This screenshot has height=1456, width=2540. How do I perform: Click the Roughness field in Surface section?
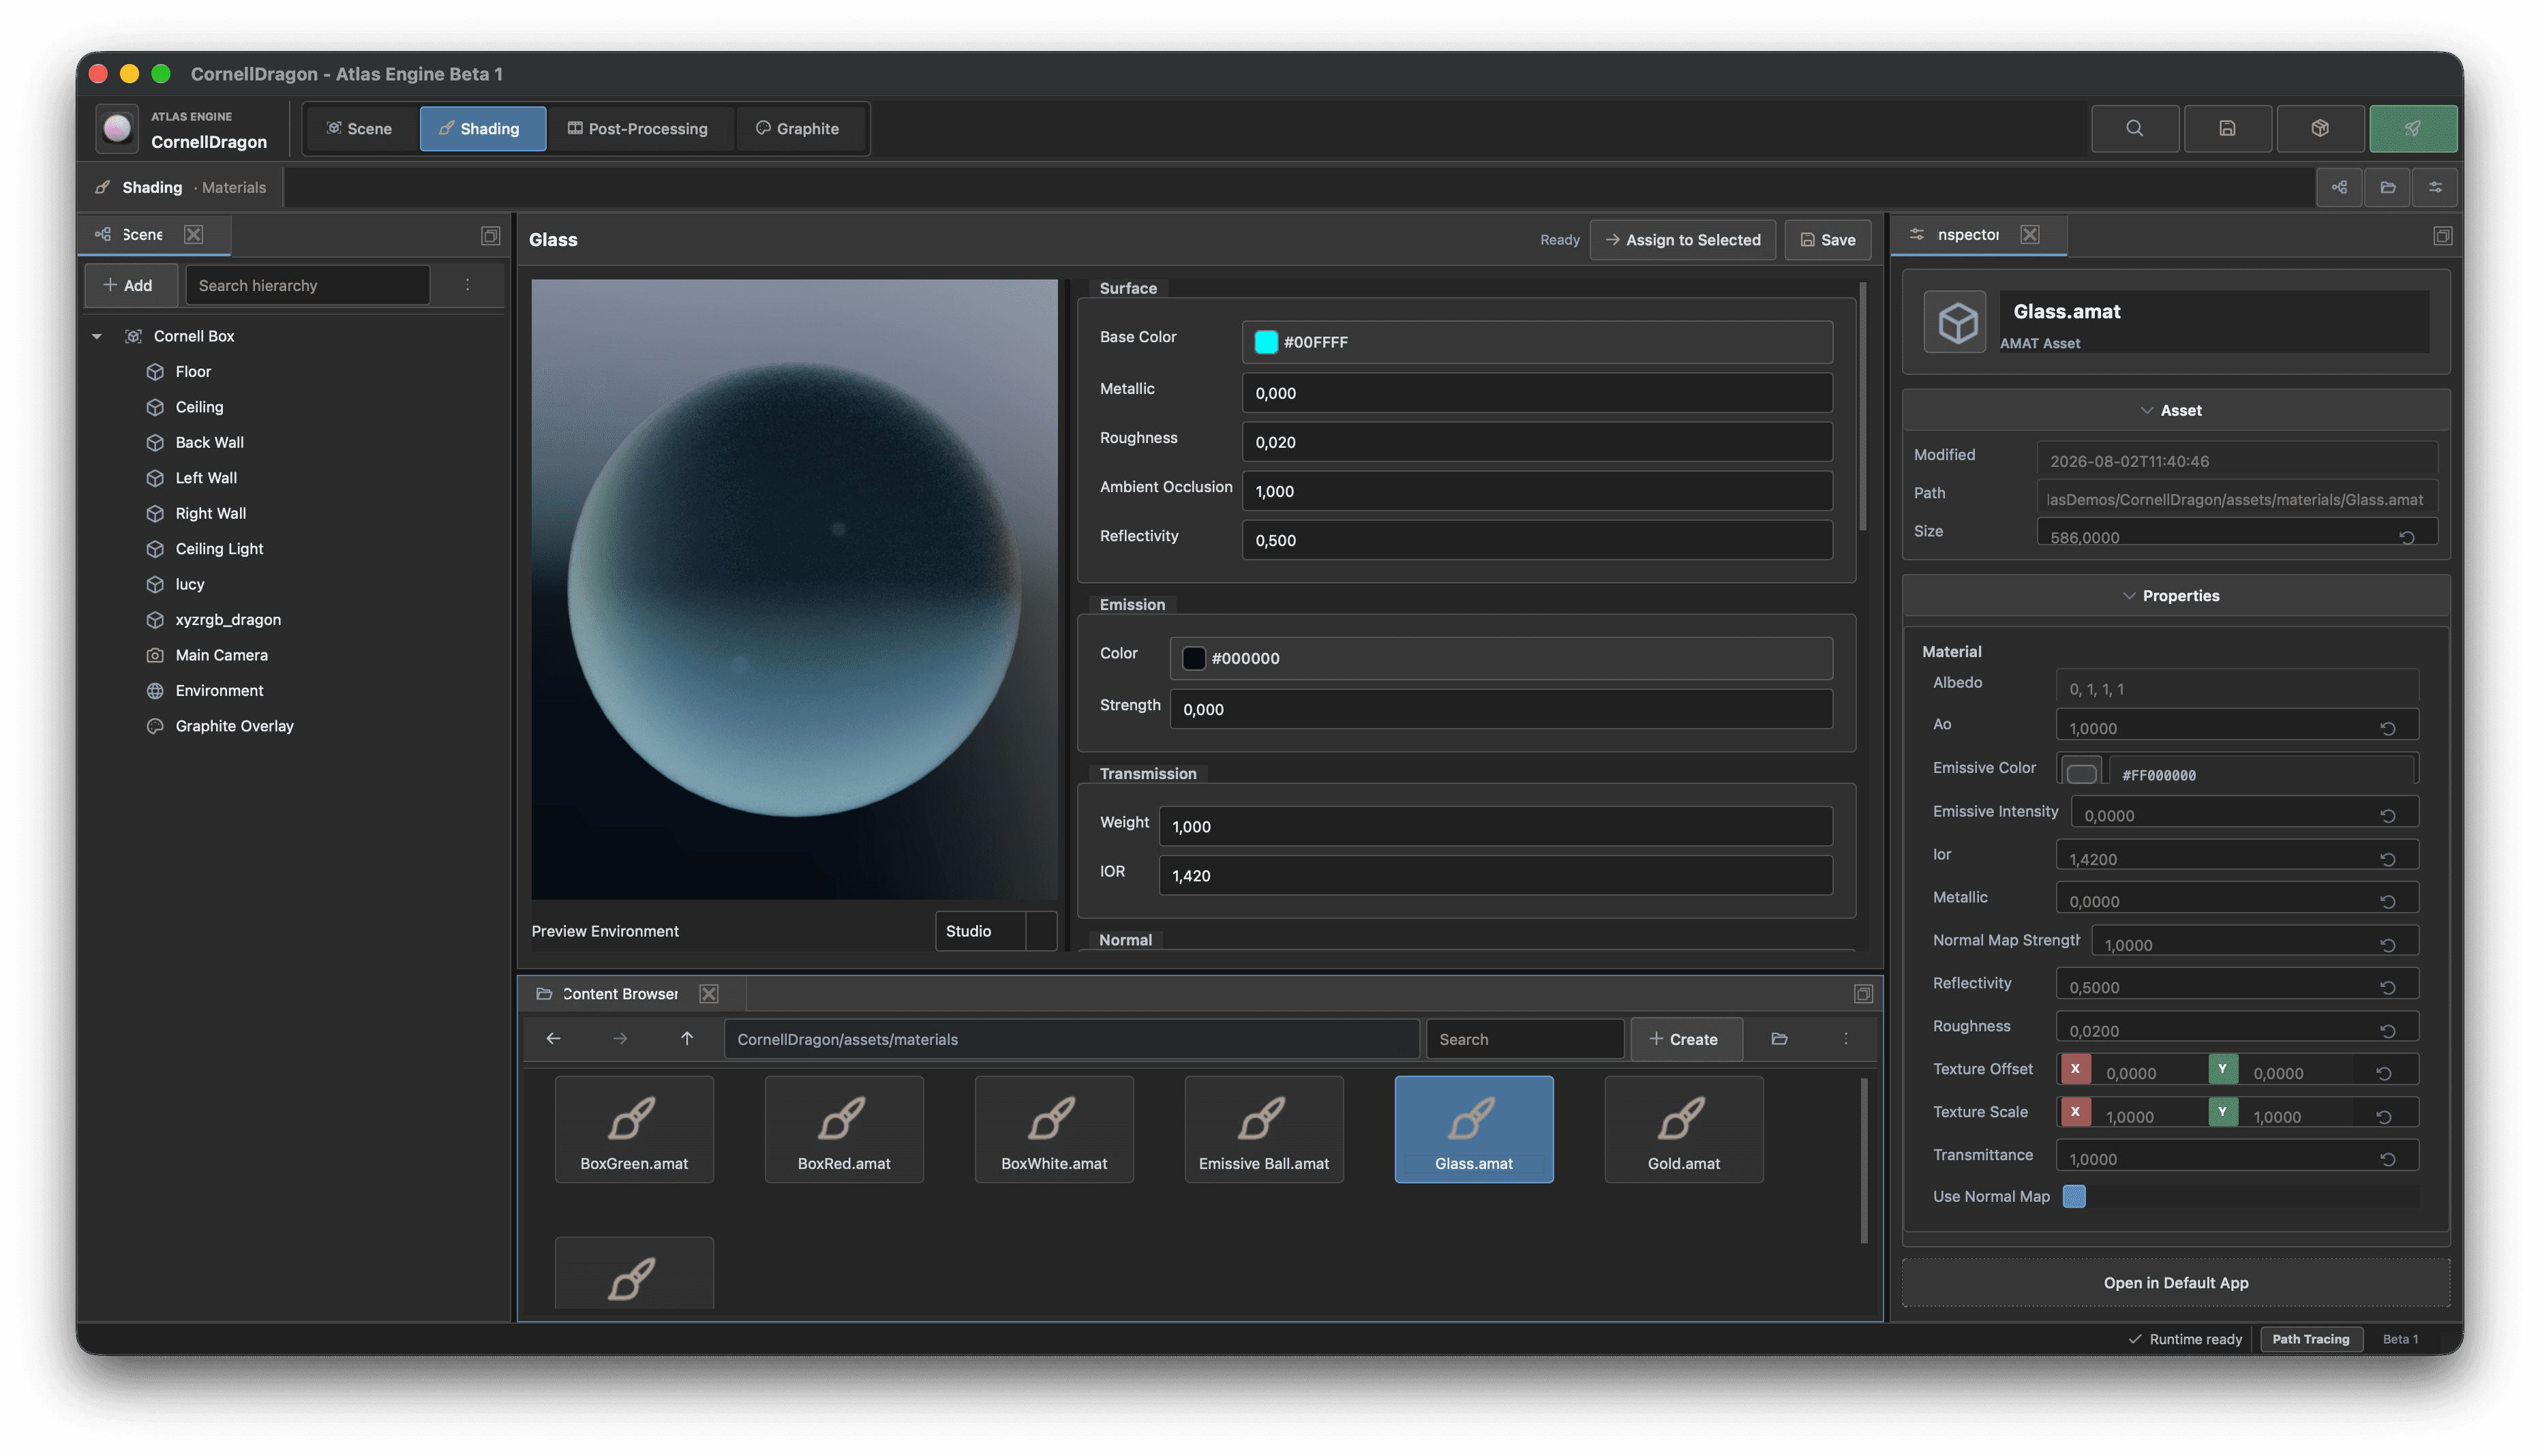click(x=1537, y=442)
